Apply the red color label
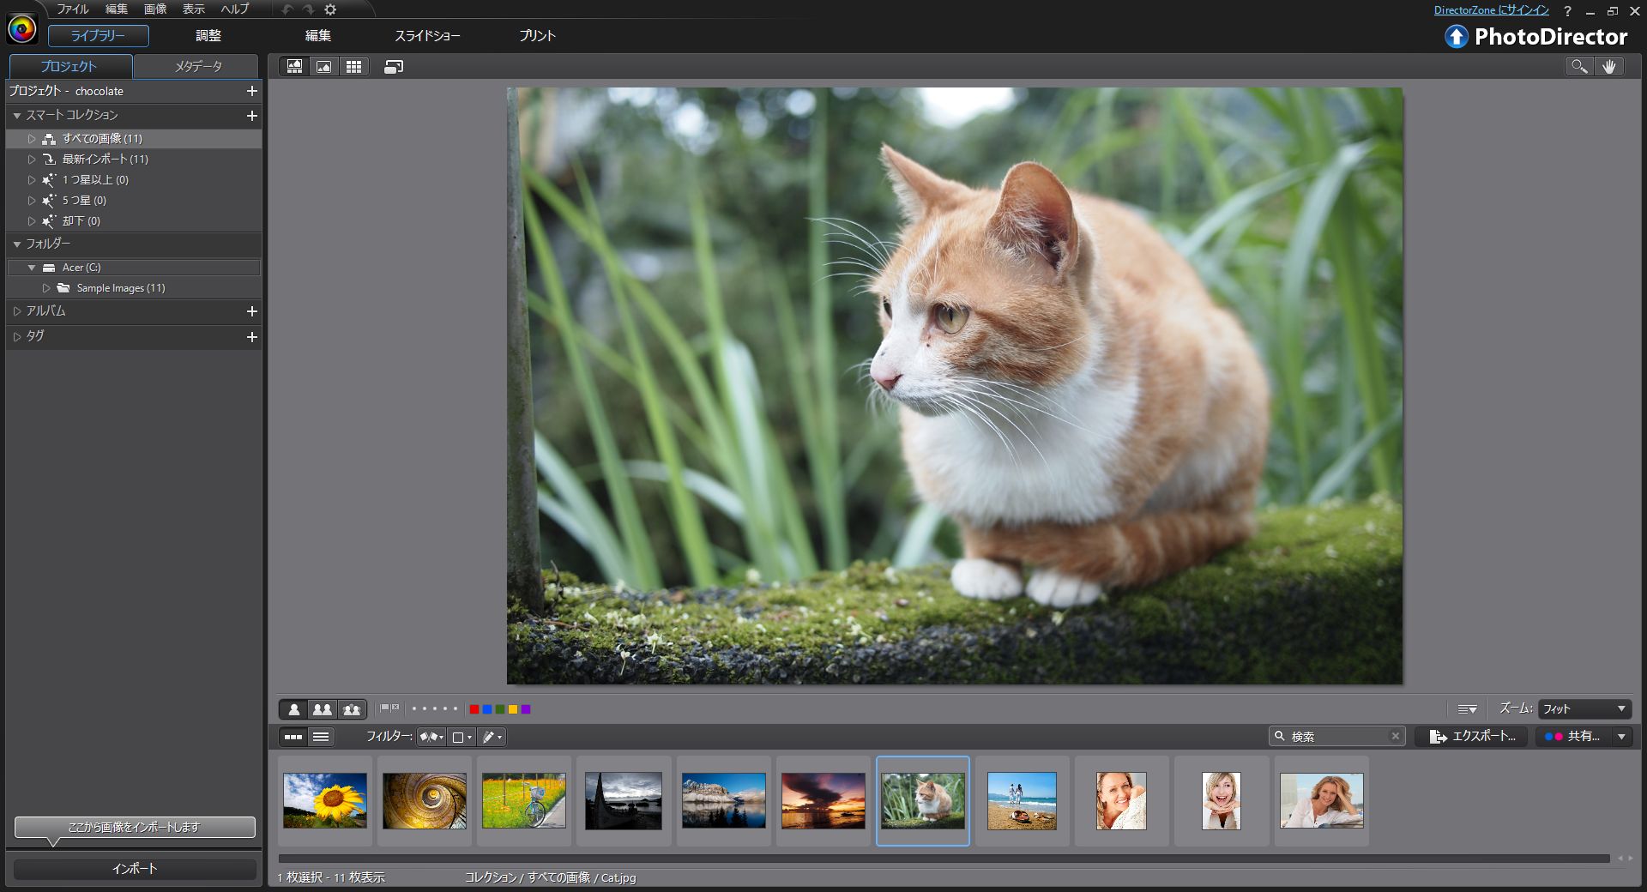Screen dimensions: 1647x892 point(474,709)
